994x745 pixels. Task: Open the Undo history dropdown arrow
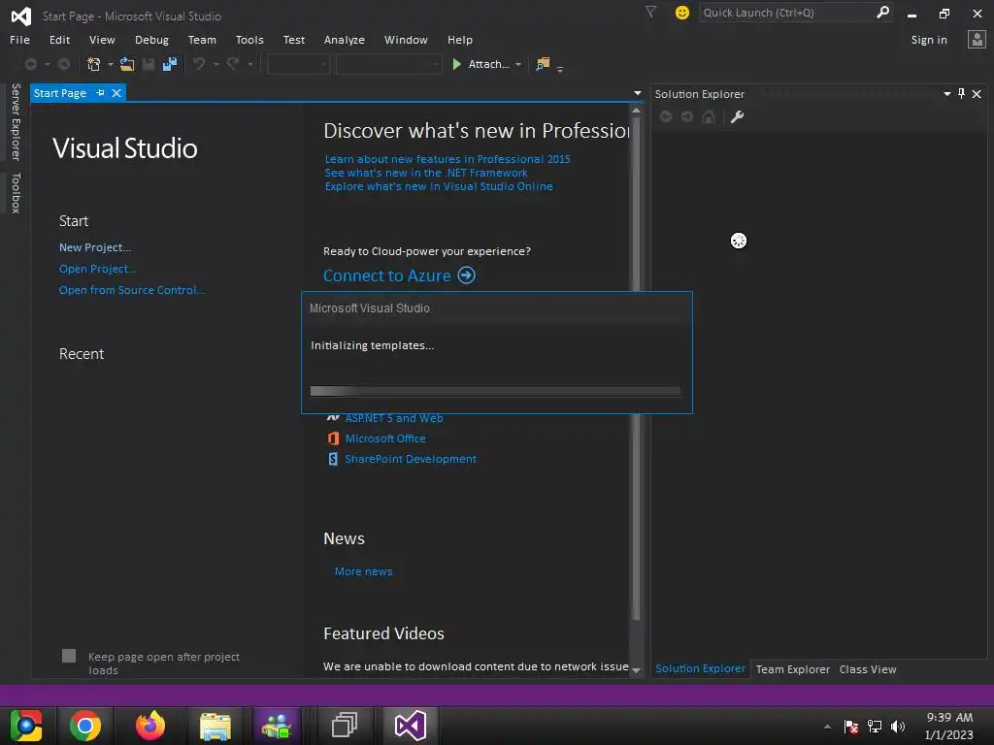pos(216,65)
